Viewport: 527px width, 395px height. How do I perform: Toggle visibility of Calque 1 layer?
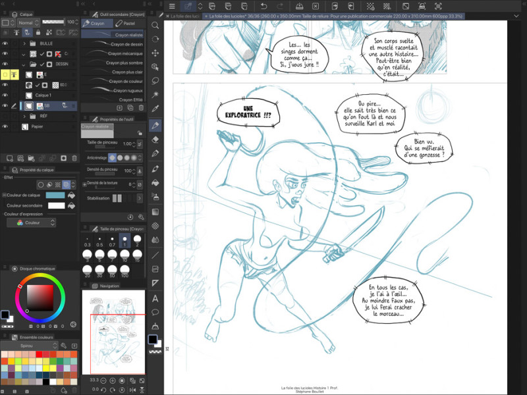[x=5, y=95]
